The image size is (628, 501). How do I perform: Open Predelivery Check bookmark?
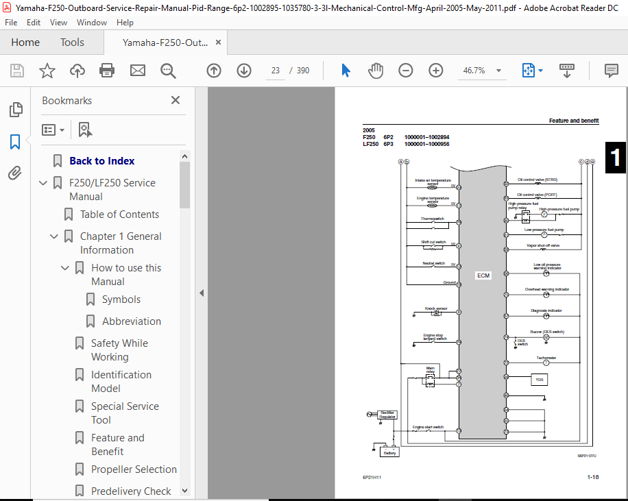tap(131, 491)
